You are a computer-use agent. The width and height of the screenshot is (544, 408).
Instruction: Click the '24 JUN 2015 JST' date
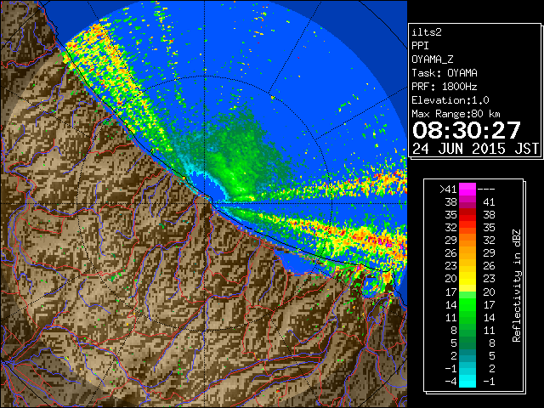[475, 149]
